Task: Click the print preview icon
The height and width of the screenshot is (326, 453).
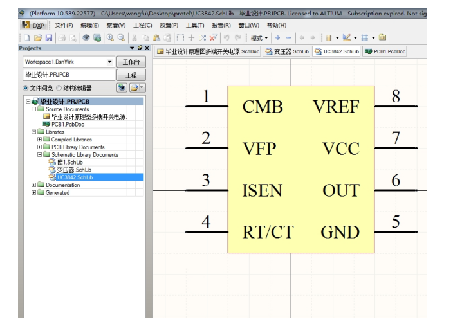Action: (73, 38)
